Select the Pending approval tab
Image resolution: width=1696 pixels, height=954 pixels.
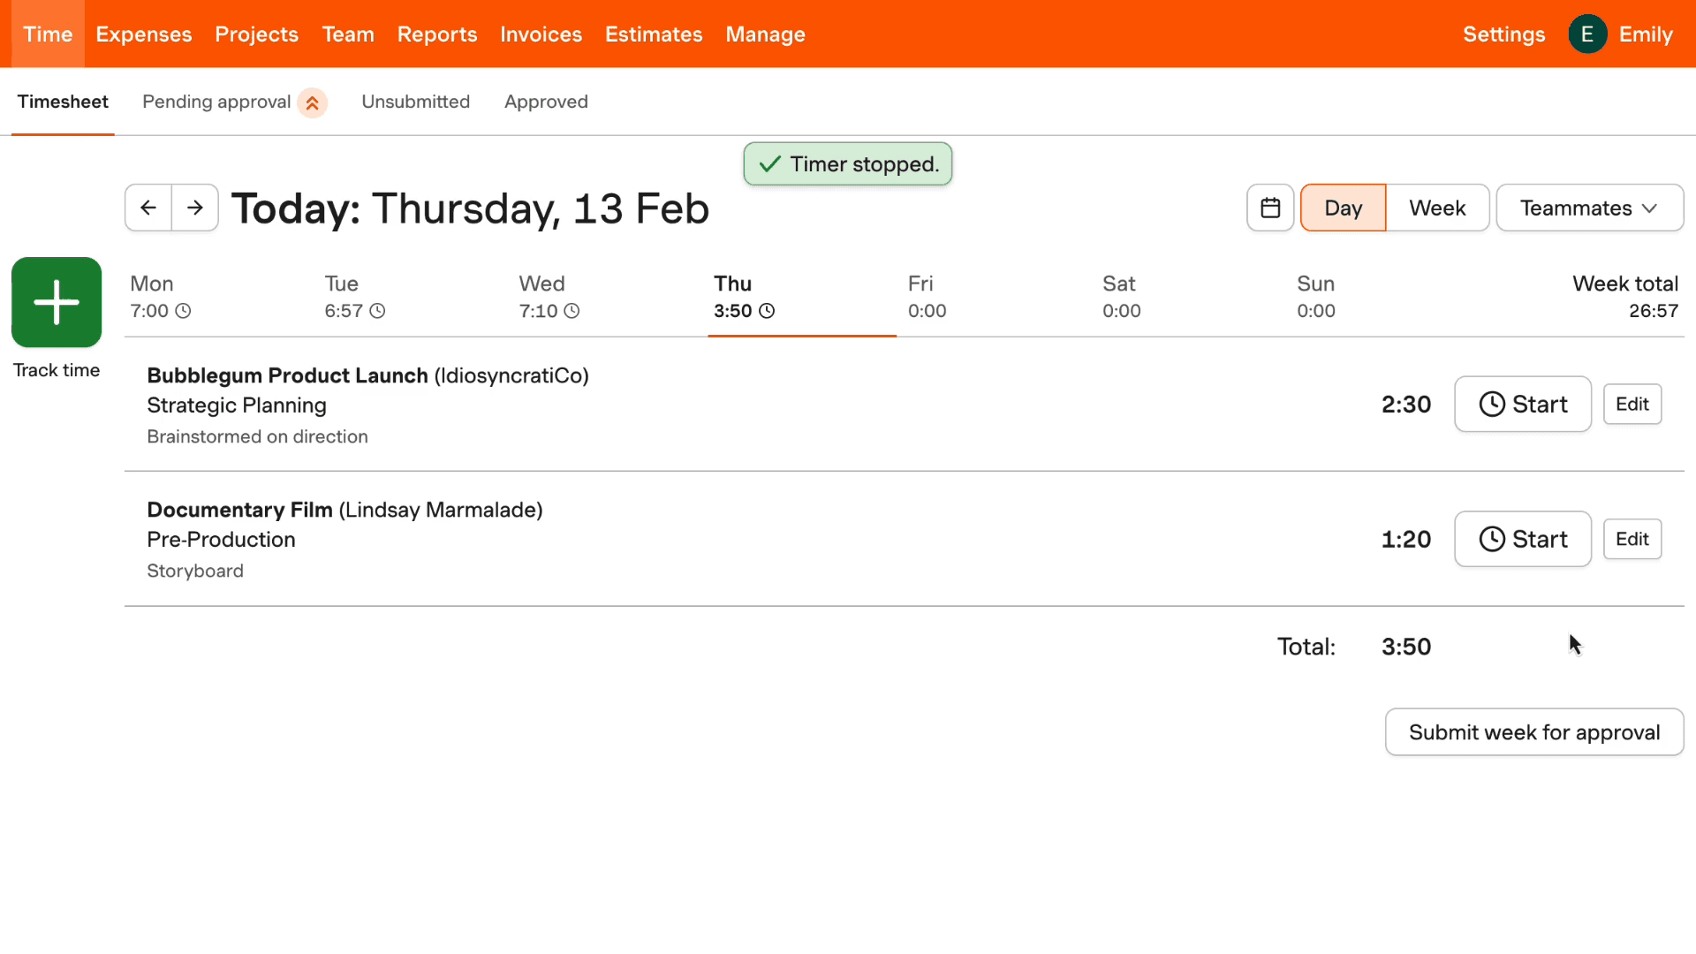(x=216, y=102)
